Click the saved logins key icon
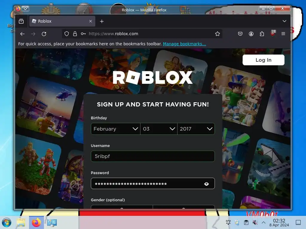The image size is (306, 229). [x=83, y=34]
